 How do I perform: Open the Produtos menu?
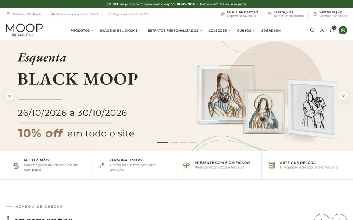(x=80, y=30)
